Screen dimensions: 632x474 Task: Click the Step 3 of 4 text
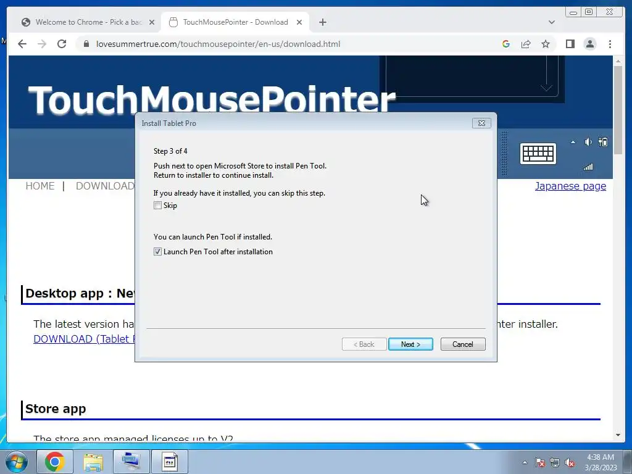170,151
